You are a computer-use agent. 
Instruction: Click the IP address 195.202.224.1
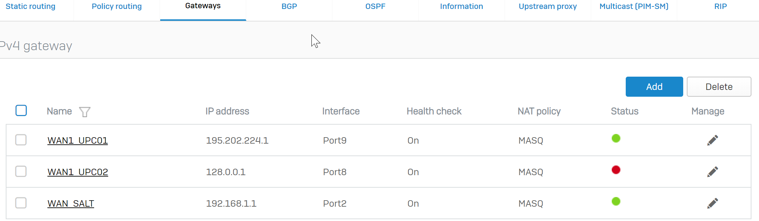click(x=237, y=140)
